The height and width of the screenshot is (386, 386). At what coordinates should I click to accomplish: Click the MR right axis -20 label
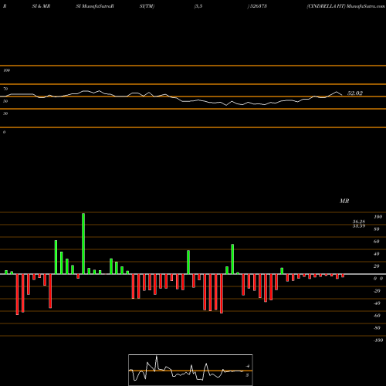(377, 291)
